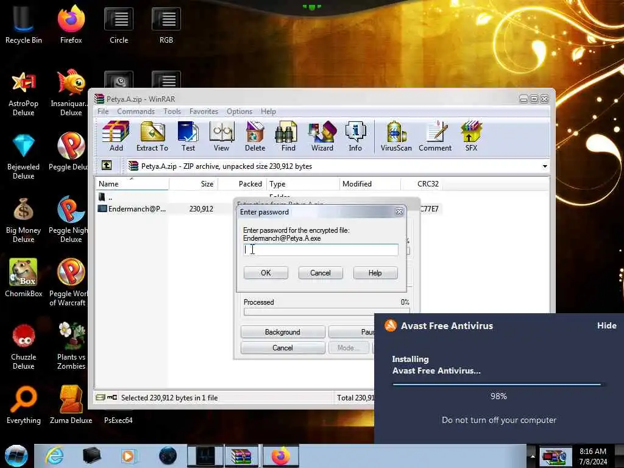The image size is (624, 468).
Task: Select the Everything search desktop icon
Action: point(24,405)
